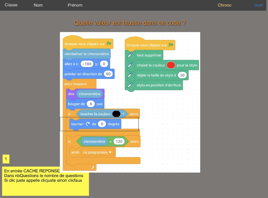Click the chronomètre threshold value 120
Screen dimensions: 268x198
tap(119, 141)
